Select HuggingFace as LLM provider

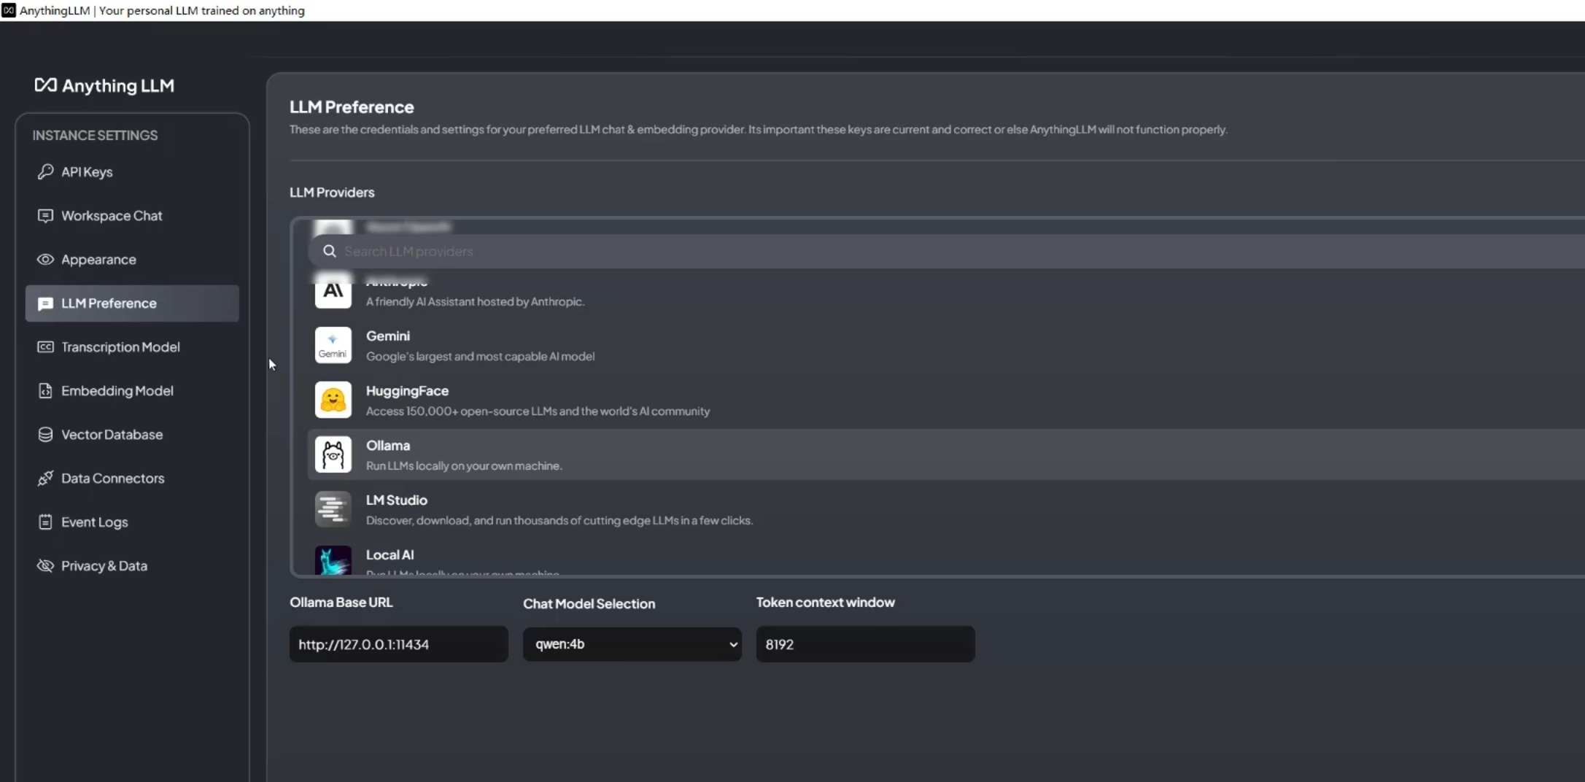point(946,400)
